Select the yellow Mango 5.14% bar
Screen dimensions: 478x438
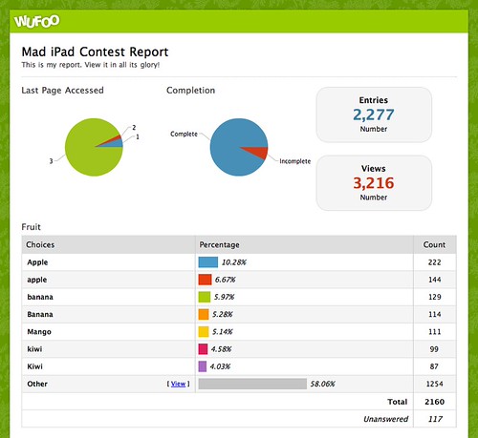(x=204, y=332)
